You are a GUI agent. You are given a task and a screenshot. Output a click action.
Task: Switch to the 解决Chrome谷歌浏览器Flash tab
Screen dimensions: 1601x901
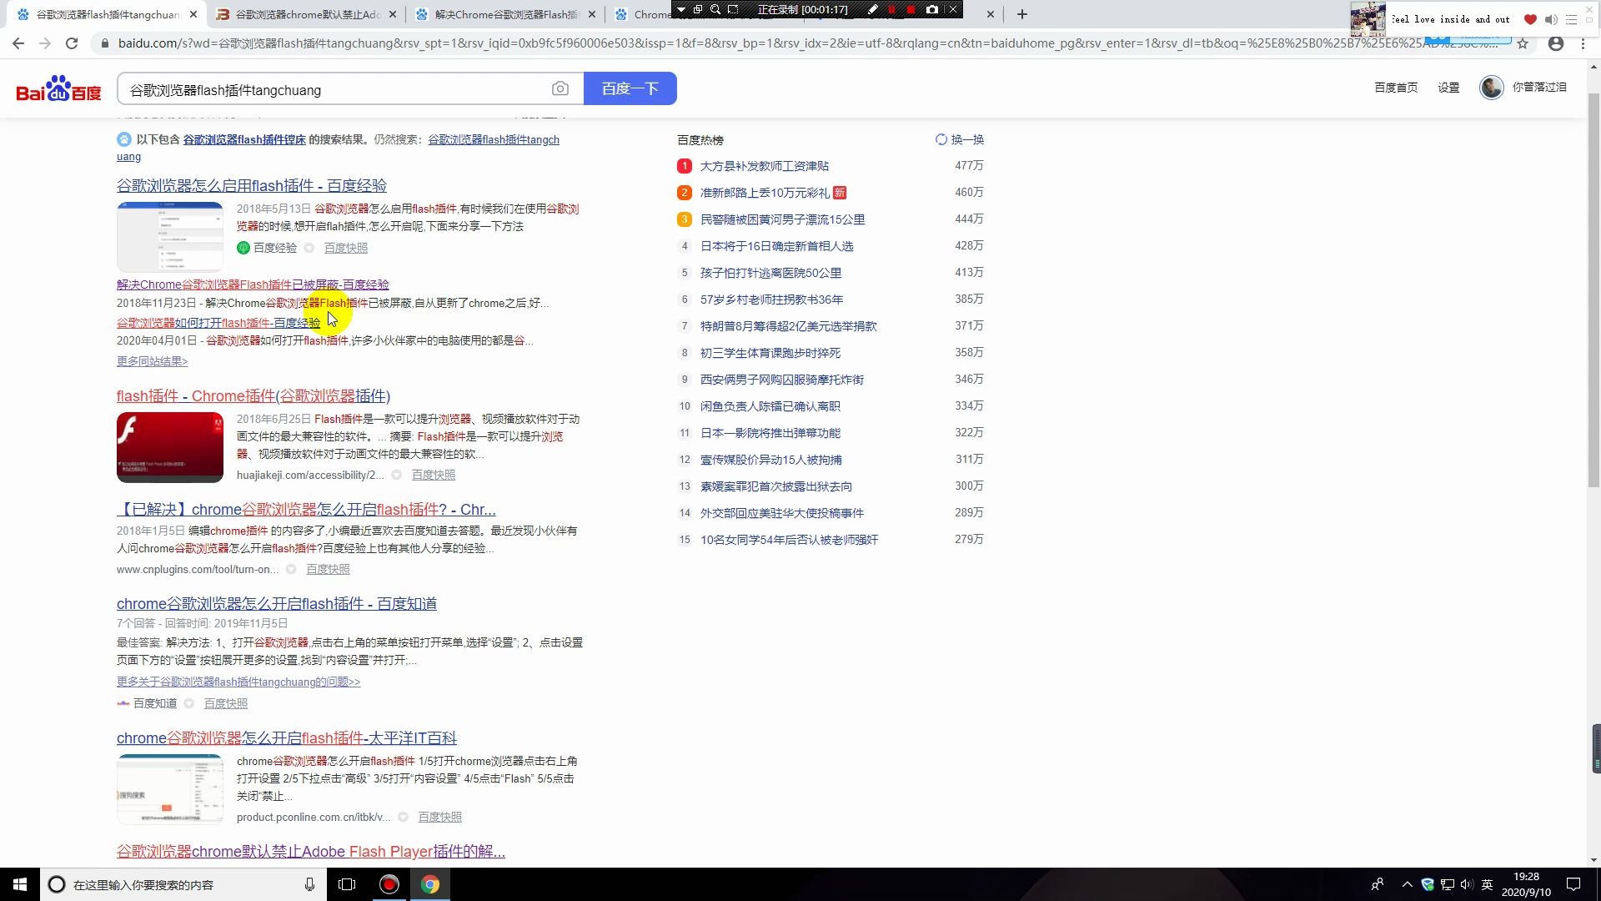(x=505, y=14)
